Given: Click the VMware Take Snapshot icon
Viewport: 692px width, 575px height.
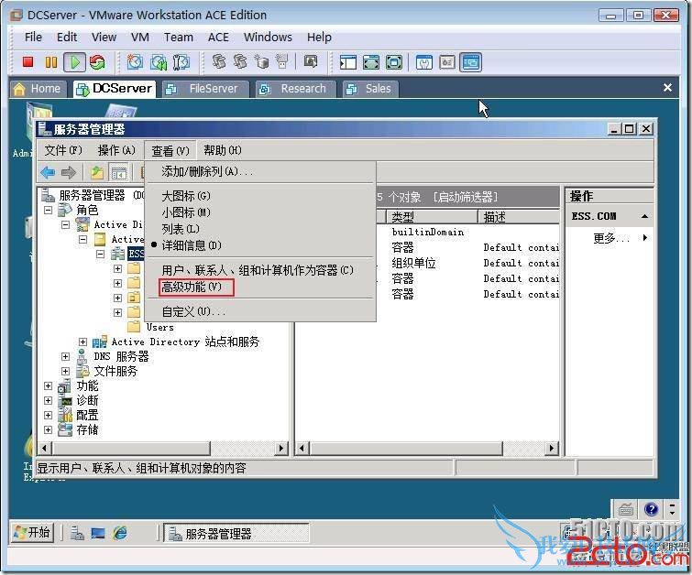Looking at the screenshot, I should click(135, 61).
